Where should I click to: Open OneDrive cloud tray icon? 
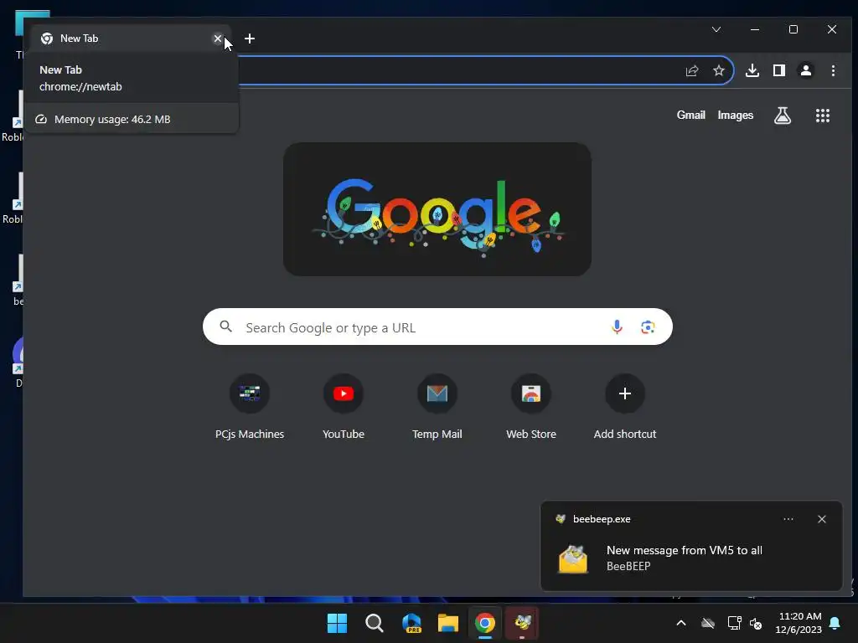click(707, 623)
